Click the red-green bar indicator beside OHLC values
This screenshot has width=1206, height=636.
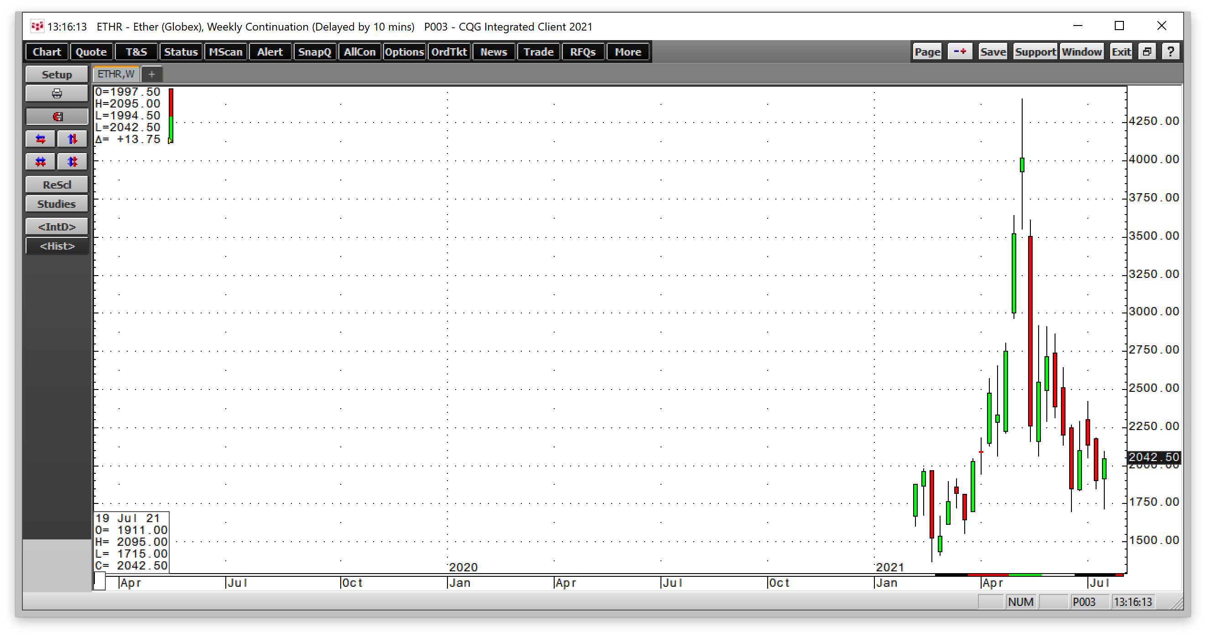[x=171, y=116]
